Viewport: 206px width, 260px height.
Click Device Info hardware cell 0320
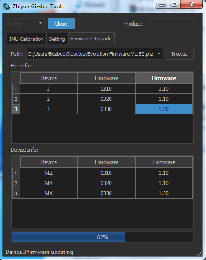click(106, 183)
